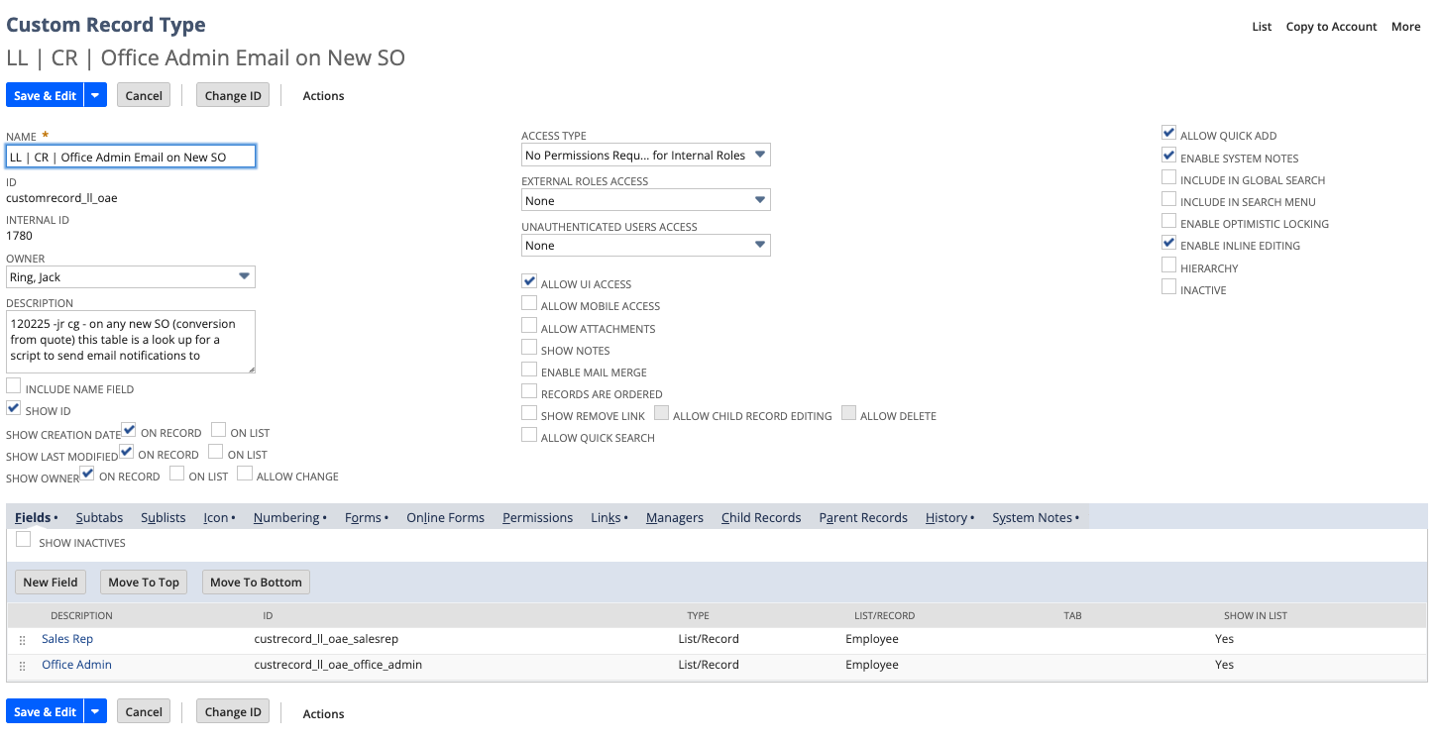Enable the Include Name Field checkbox
The image size is (1438, 743).
point(14,386)
